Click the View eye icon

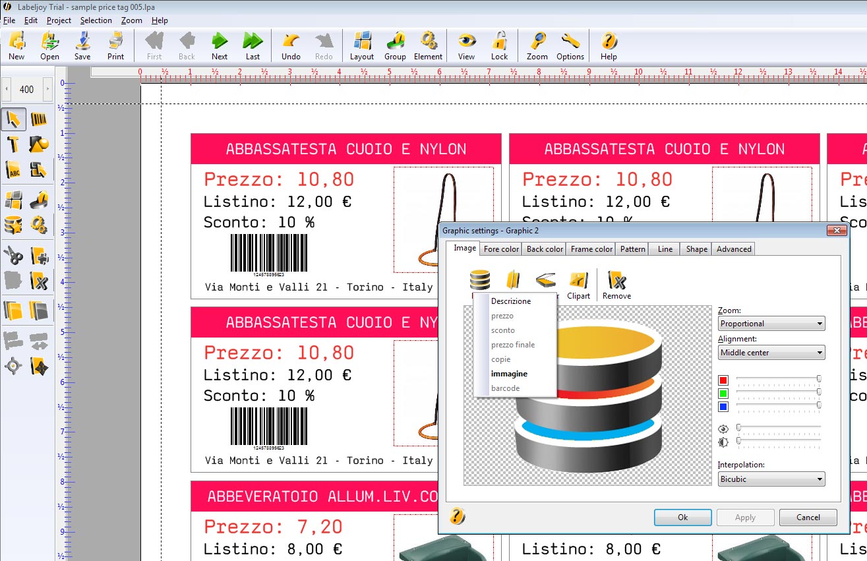click(x=466, y=45)
